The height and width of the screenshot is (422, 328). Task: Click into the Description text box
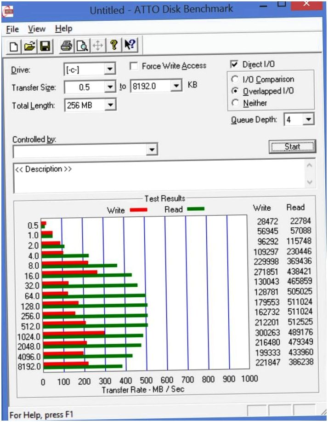click(x=160, y=177)
